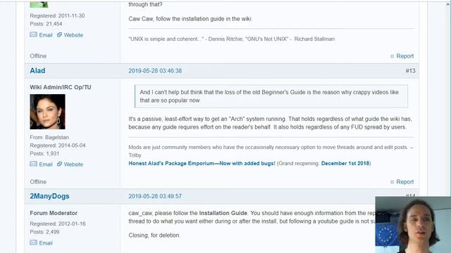
Task: Open 2ManyDogs user profile name
Action: [x=49, y=196]
